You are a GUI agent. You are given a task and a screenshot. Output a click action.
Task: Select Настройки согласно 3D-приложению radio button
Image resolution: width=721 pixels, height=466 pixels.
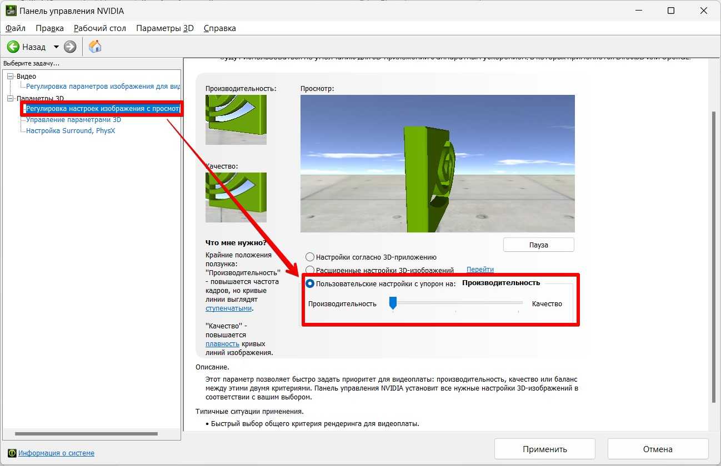[x=310, y=257]
